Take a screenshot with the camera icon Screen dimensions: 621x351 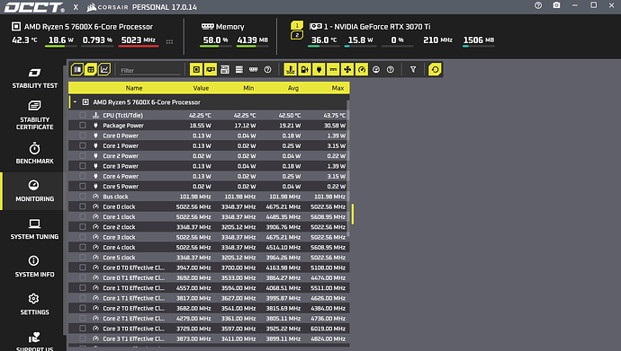tap(556, 5)
